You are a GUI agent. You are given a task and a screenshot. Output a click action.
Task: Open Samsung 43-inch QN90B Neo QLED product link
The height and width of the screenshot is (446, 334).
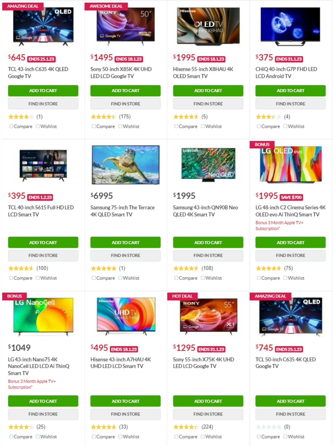click(x=205, y=211)
